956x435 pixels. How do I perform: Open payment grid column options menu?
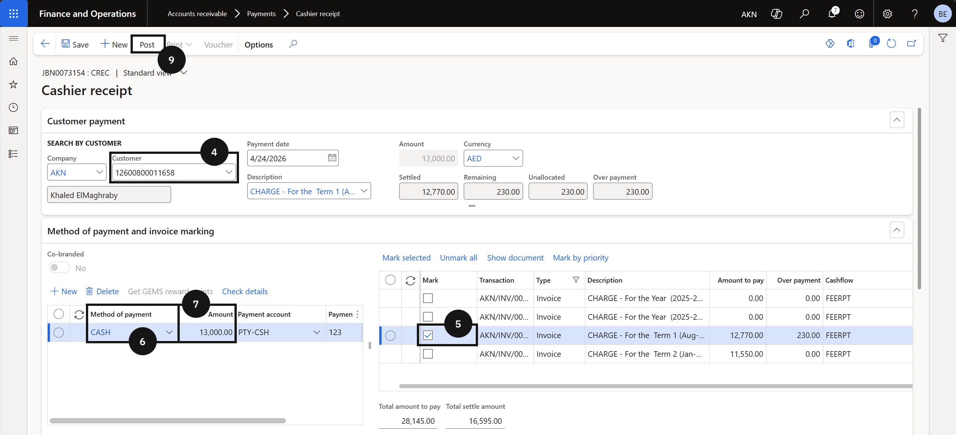pos(357,314)
